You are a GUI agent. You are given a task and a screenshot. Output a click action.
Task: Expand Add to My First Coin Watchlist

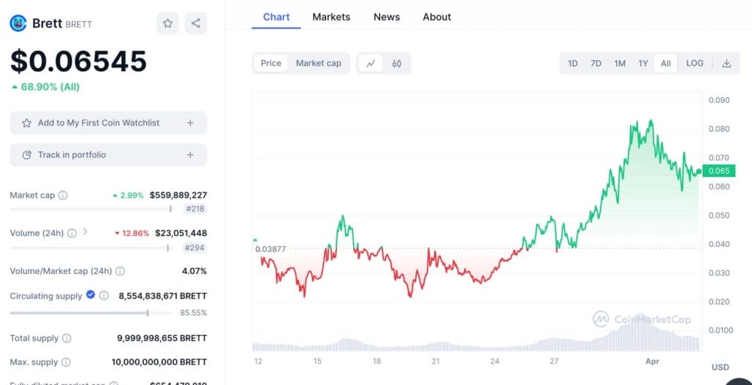pos(190,123)
